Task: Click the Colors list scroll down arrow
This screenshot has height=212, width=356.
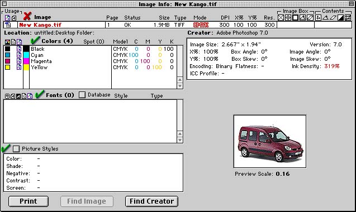Action: tap(180, 86)
